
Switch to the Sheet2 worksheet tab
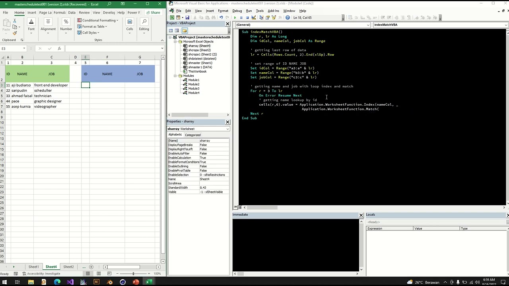(68, 267)
